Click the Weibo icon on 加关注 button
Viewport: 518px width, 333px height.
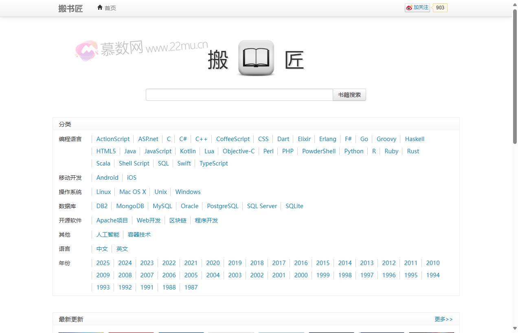pyautogui.click(x=408, y=7)
